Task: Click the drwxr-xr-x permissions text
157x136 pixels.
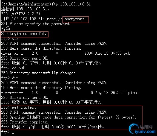Action: (12, 53)
